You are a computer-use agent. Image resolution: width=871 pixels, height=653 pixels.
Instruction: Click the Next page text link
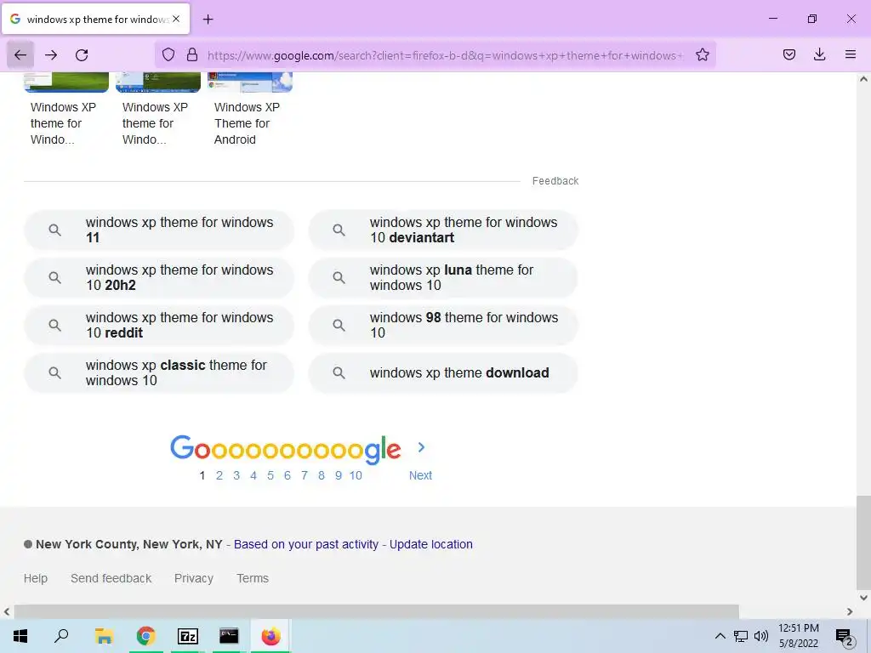click(420, 475)
